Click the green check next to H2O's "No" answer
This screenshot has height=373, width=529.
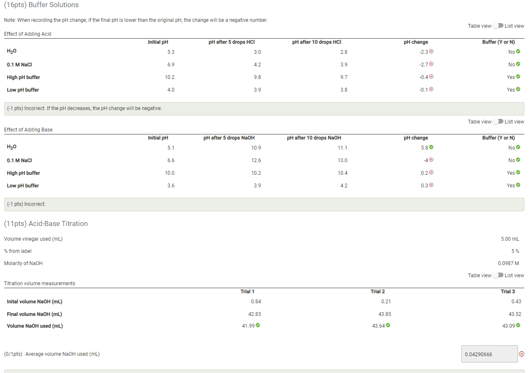[518, 51]
